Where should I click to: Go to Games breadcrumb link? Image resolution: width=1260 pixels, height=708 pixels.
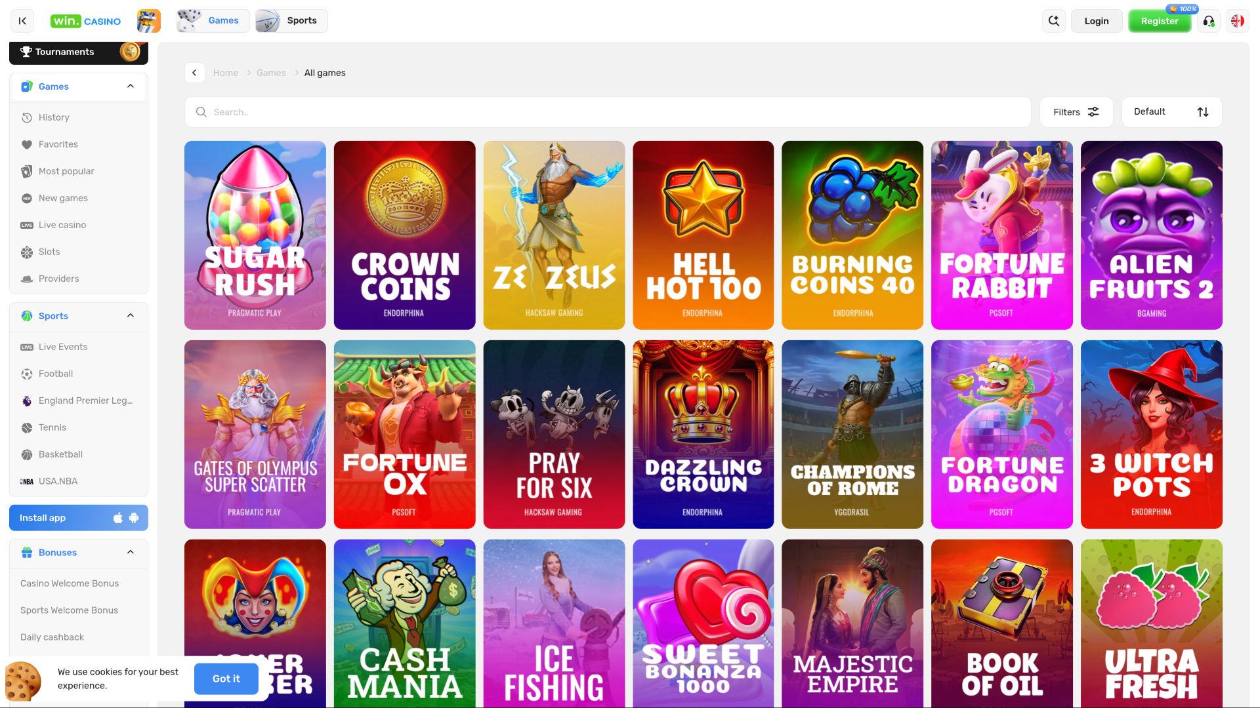[x=271, y=73]
